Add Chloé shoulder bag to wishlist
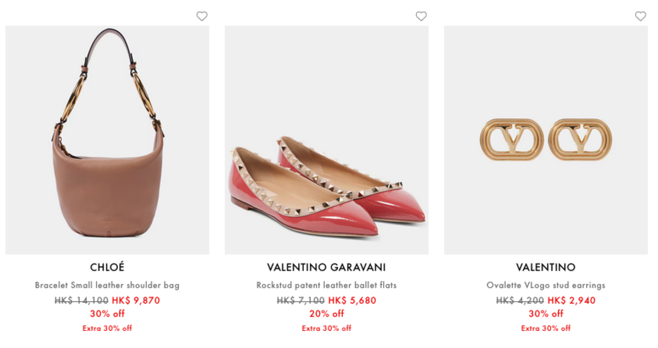658x348 pixels. tap(202, 16)
